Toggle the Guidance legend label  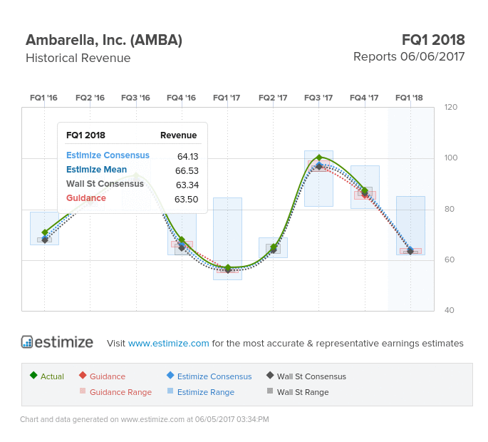108,376
